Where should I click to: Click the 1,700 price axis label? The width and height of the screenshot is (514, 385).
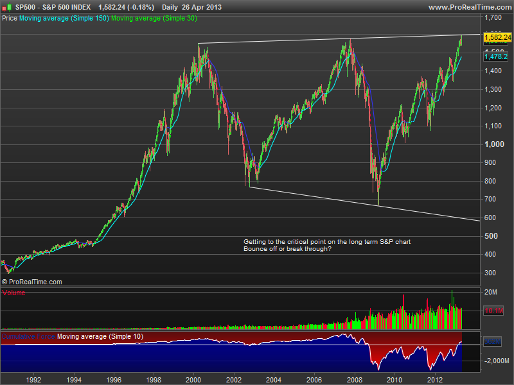(493, 17)
